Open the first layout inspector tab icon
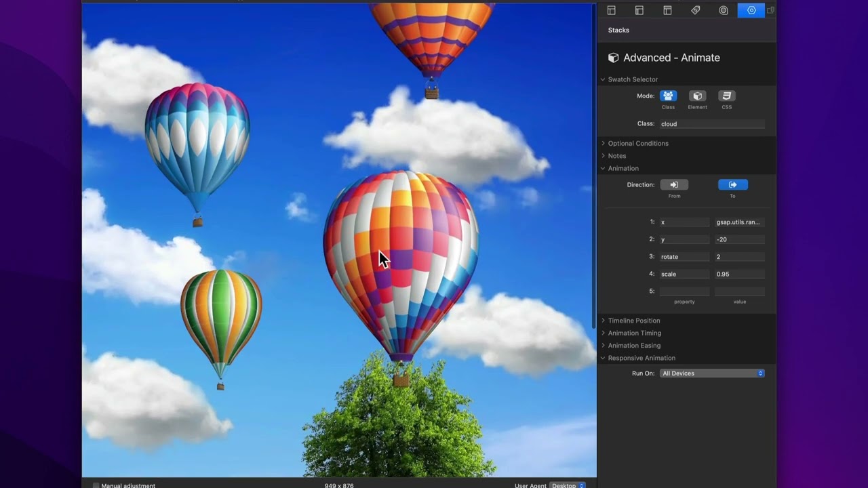Screen dimensions: 868x488 pyautogui.click(x=611, y=10)
